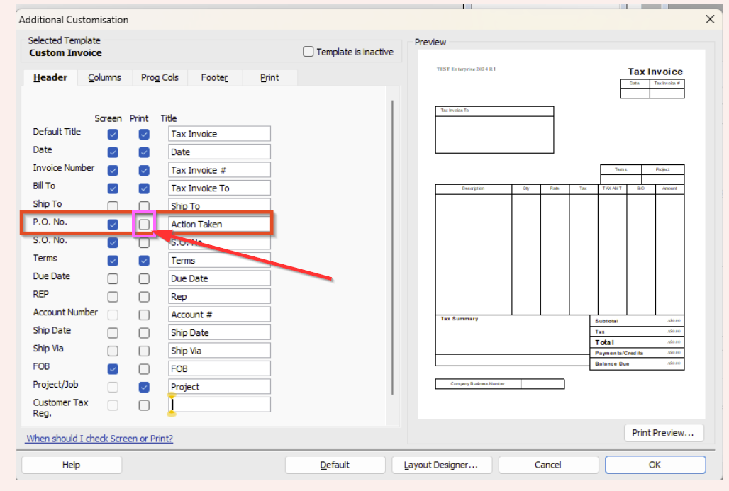This screenshot has width=729, height=491.
Task: Open 'When should I check Screen or Print?' link
Action: click(x=99, y=439)
